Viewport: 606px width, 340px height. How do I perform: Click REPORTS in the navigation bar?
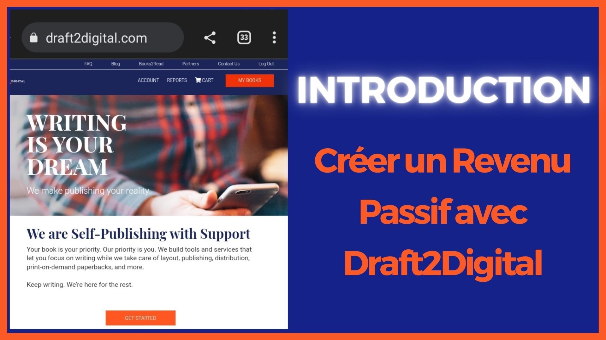point(176,81)
